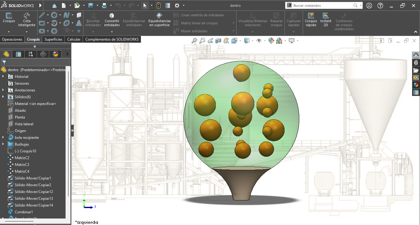Click the Rebuild traffic light icon
The width and height of the screenshot is (420, 225).
click(159, 6)
